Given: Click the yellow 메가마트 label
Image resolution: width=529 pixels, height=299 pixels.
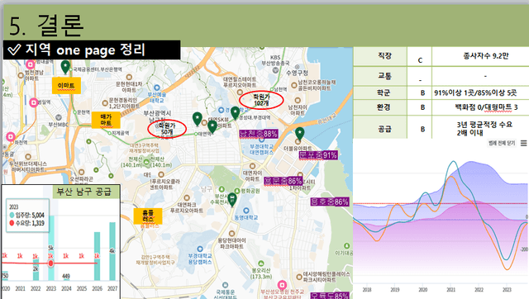Looking at the screenshot, I should [x=106, y=120].
